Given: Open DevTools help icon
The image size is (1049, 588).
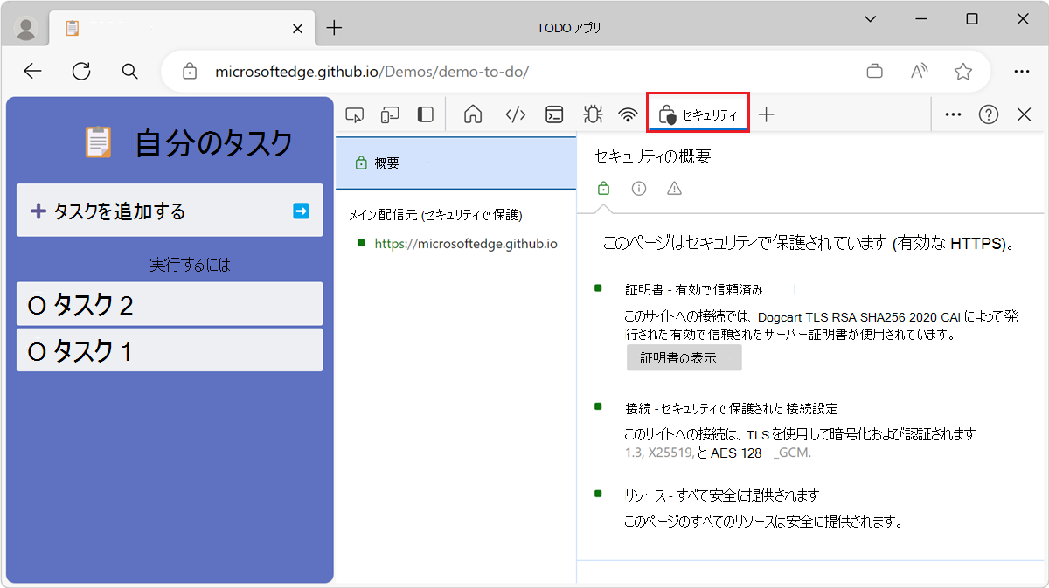Looking at the screenshot, I should 989,114.
